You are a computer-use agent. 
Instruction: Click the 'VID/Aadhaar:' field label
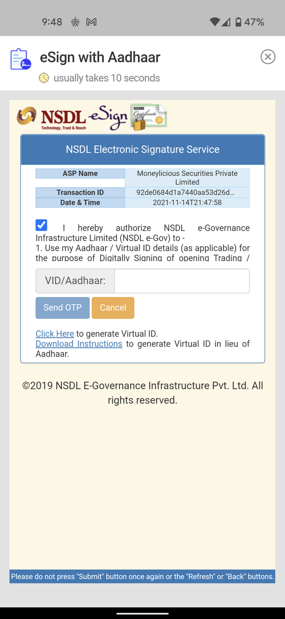point(75,281)
